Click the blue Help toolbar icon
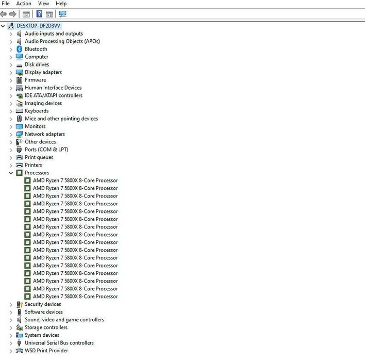 (x=39, y=14)
